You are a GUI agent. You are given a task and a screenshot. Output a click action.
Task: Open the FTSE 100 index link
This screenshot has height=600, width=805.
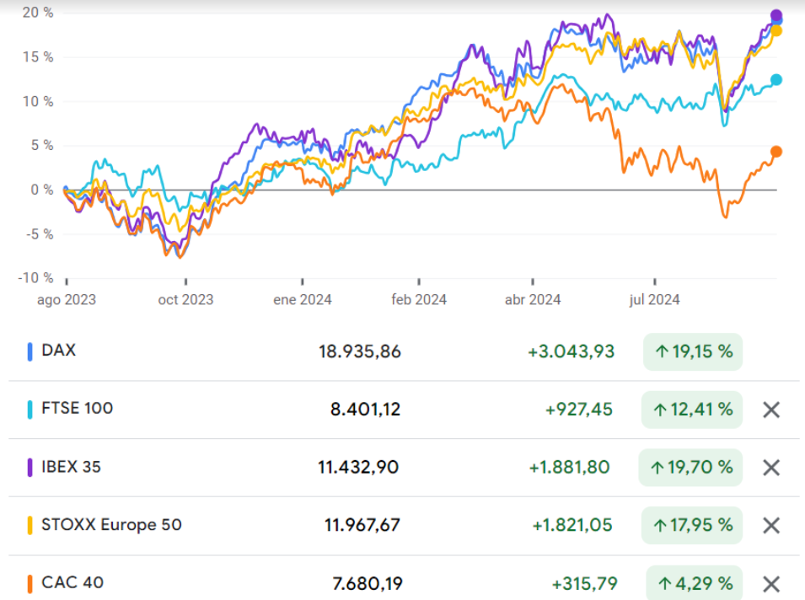pos(77,409)
